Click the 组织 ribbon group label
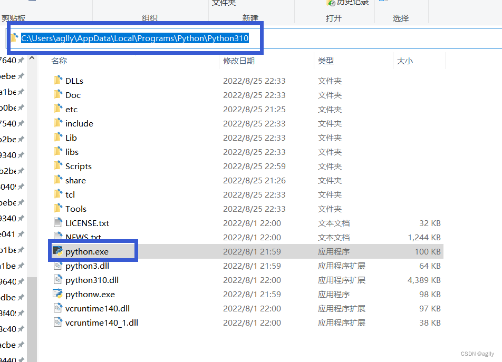 (150, 18)
